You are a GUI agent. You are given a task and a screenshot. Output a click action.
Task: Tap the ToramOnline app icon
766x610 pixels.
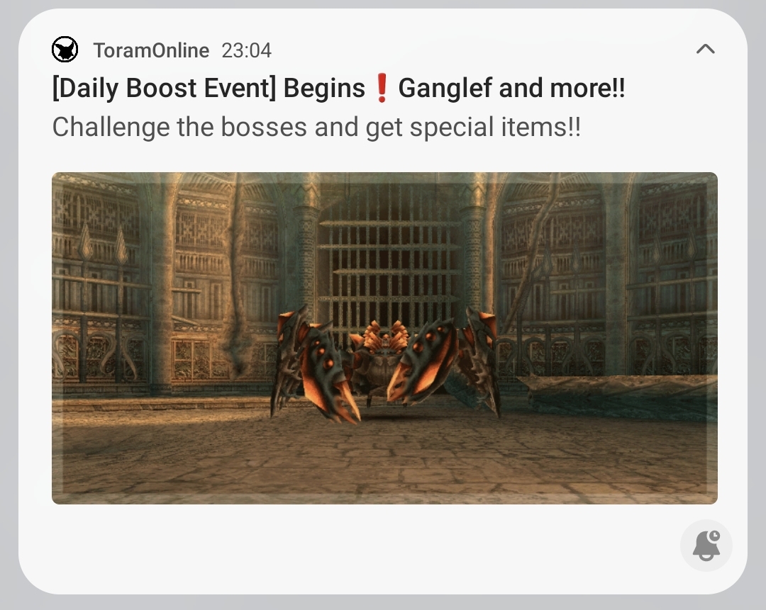(x=65, y=50)
